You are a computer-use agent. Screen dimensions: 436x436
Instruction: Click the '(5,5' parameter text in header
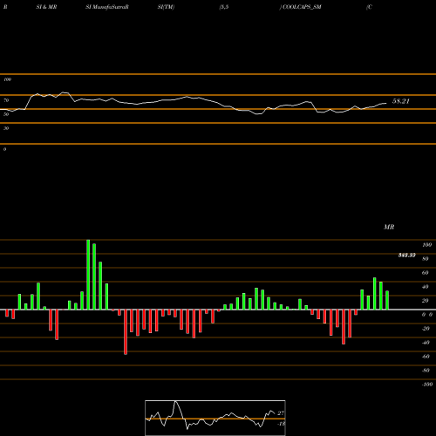tap(224, 7)
